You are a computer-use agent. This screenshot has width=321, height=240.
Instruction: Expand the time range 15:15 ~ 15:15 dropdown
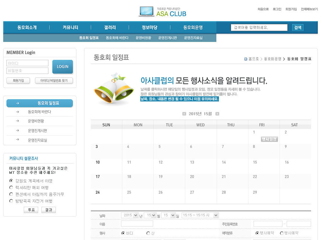coord(200,215)
